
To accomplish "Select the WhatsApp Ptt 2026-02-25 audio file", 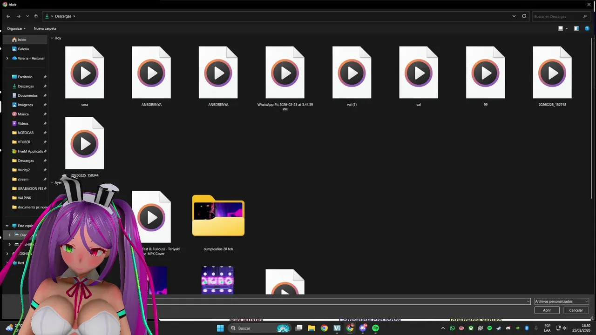I will pyautogui.click(x=285, y=79).
